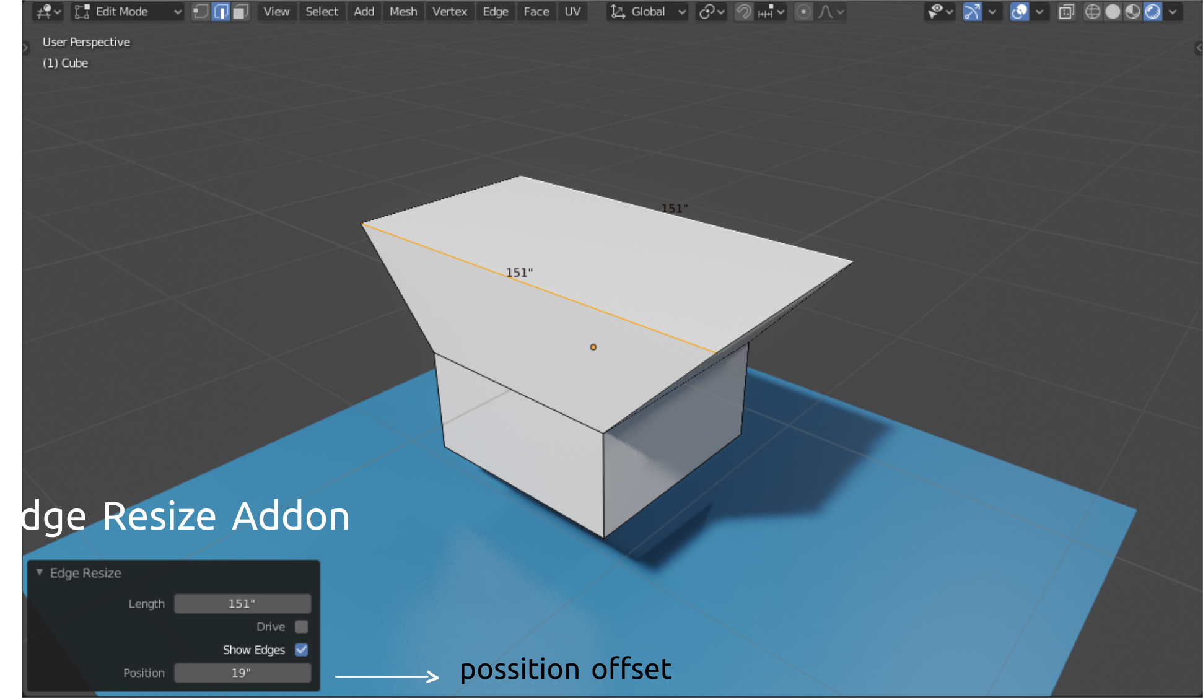Open the UV menu
This screenshot has width=1203, height=698.
[572, 12]
